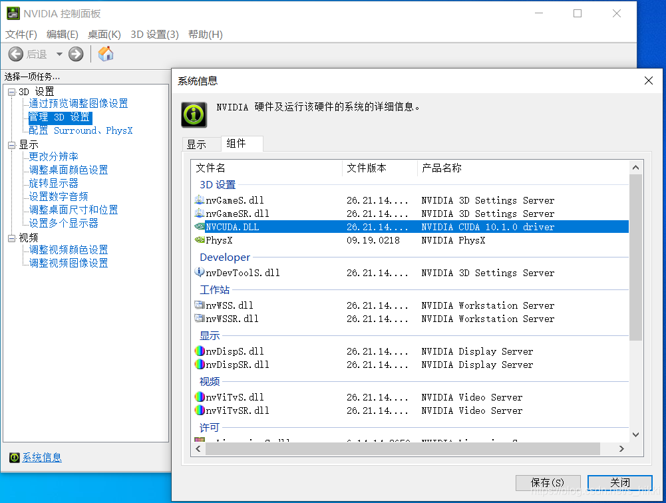Collapse the 3D 设置 tree node

11,92
